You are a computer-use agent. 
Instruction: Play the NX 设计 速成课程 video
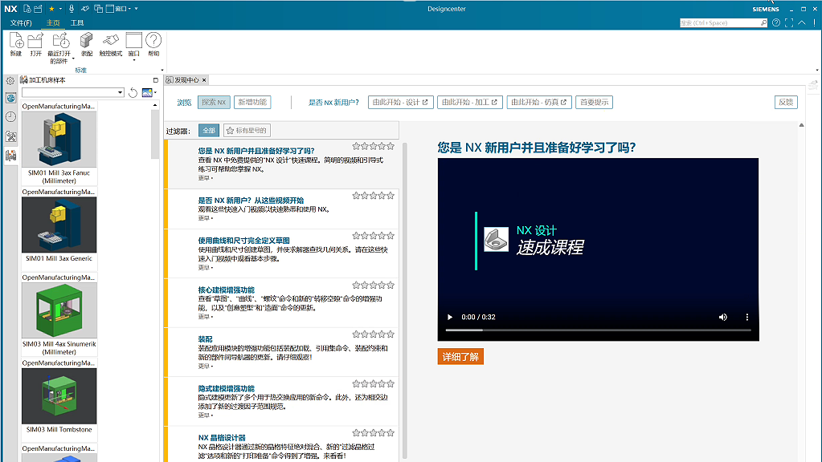point(450,317)
